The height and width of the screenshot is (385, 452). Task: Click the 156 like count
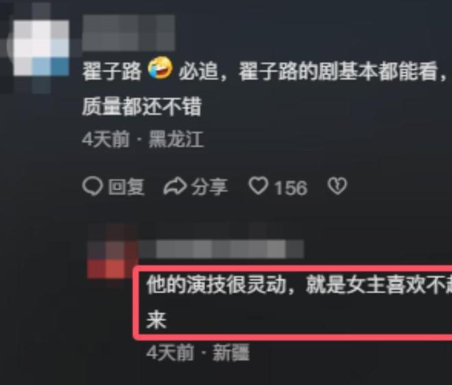(290, 188)
